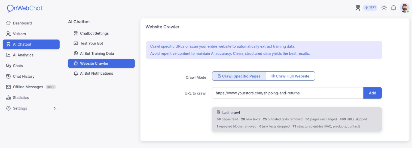
Task: Open Visitors from the sidebar
Action: pos(31,34)
